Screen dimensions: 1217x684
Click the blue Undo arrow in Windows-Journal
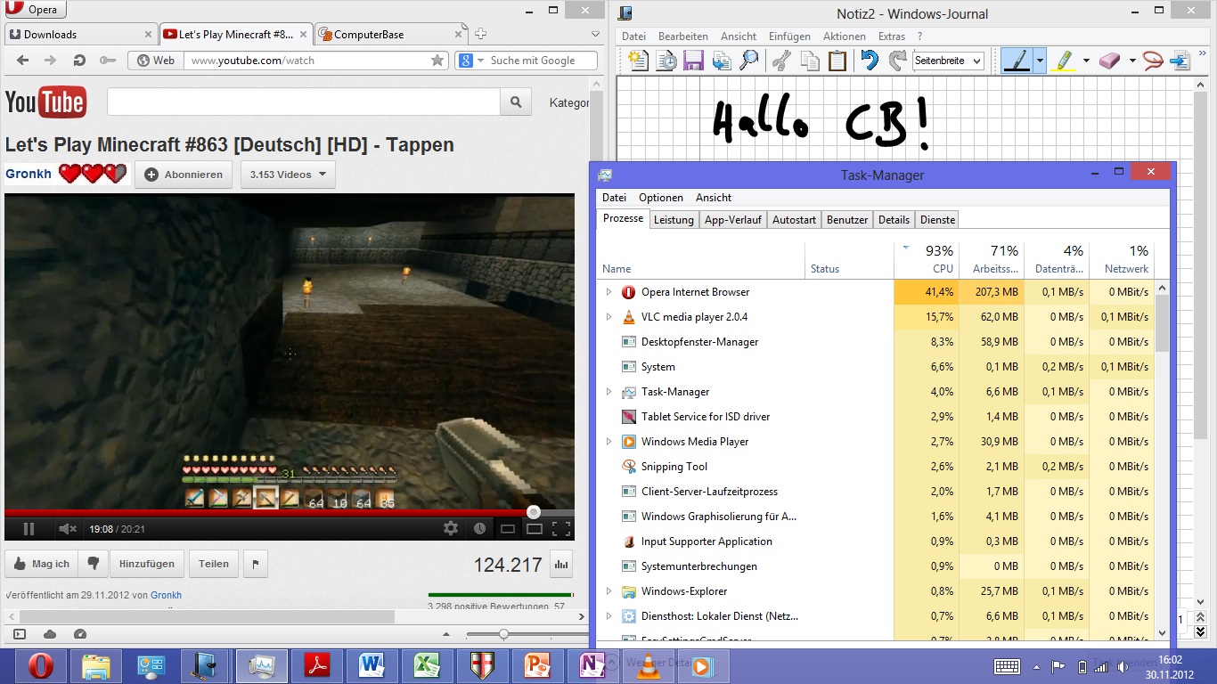coord(870,61)
